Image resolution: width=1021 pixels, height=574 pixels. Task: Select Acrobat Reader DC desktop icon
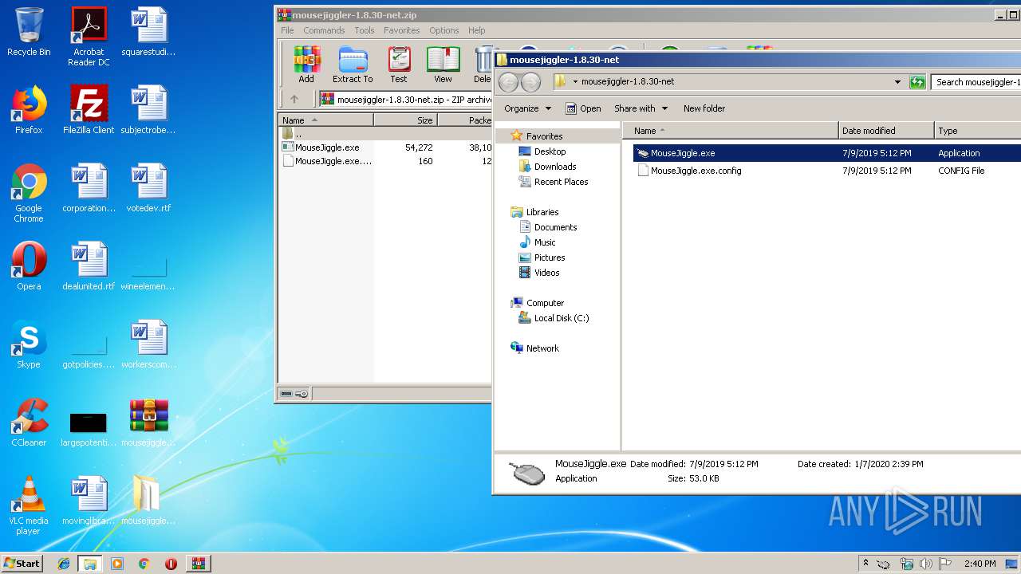[89, 37]
